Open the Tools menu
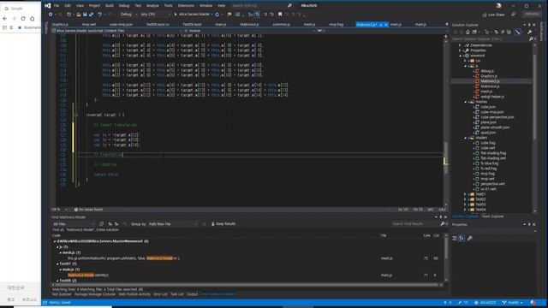 pos(168,6)
